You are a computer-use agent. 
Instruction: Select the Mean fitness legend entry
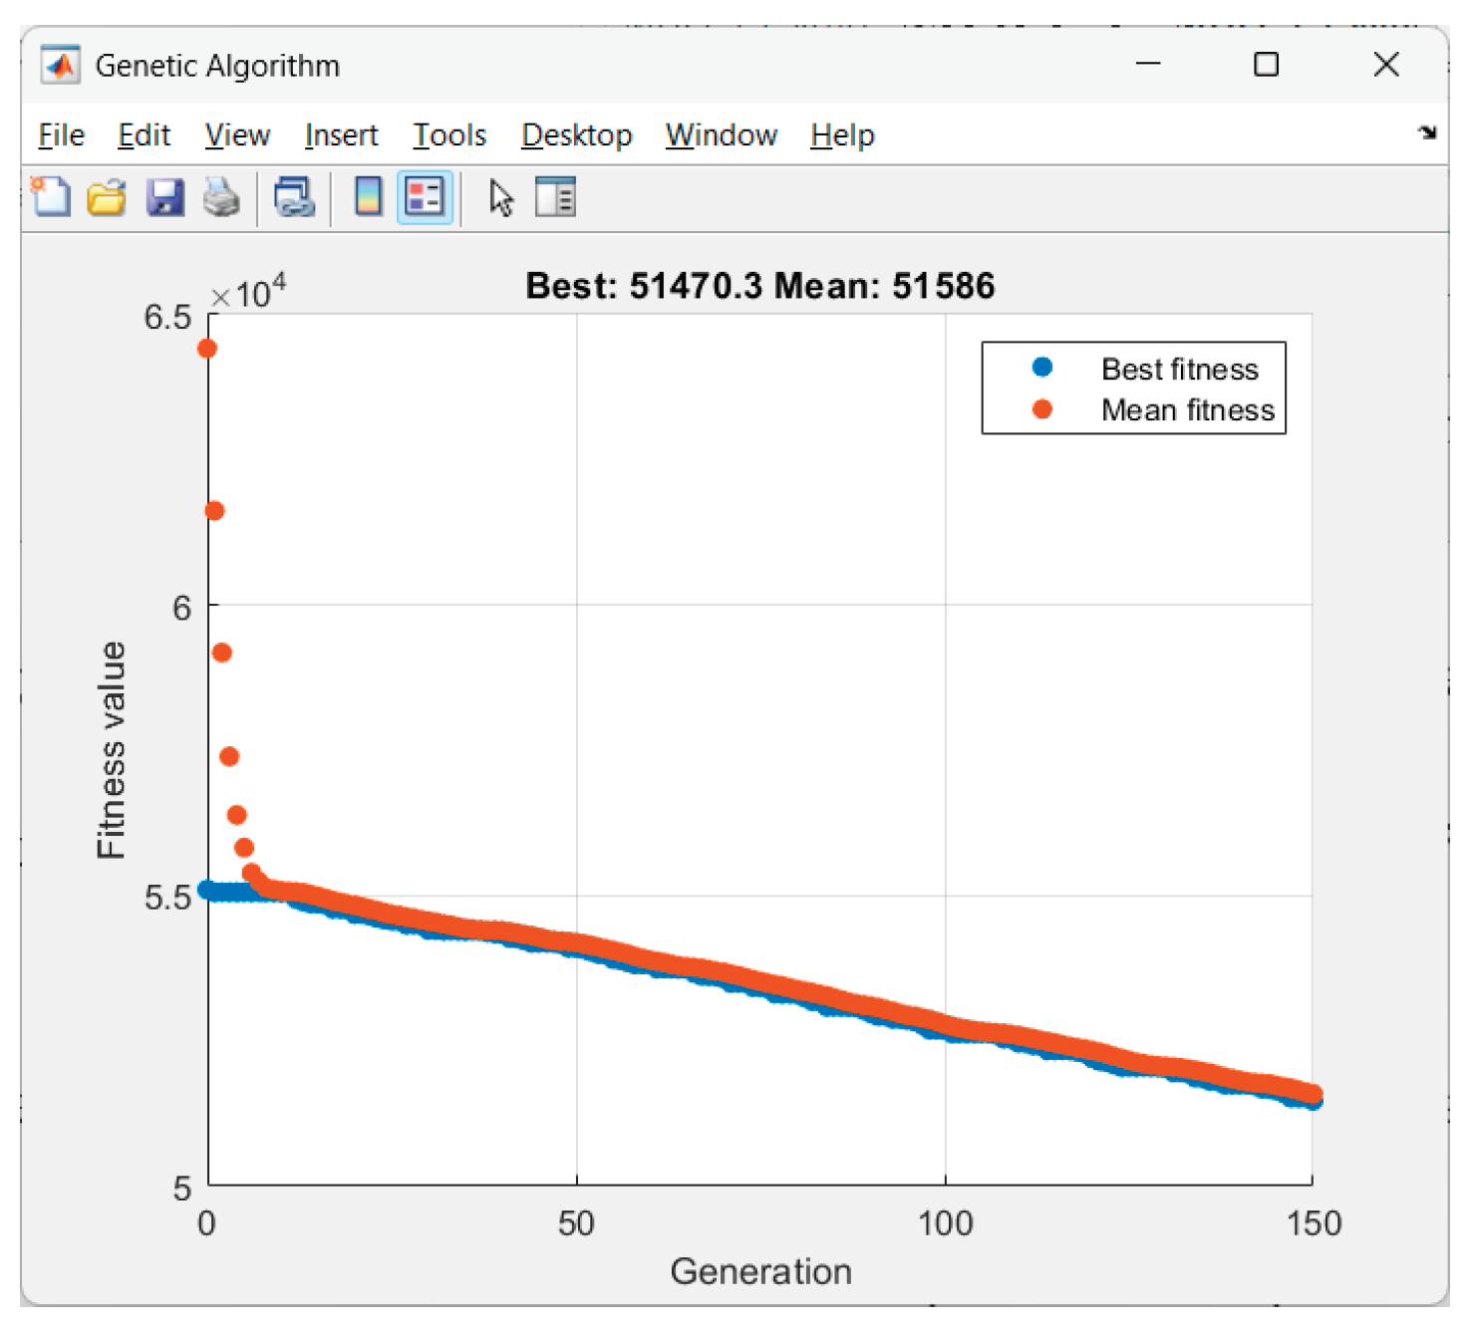point(1187,410)
